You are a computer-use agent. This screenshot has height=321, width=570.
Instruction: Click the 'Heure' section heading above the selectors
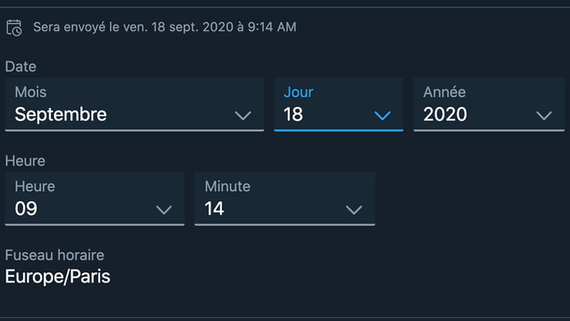[25, 161]
